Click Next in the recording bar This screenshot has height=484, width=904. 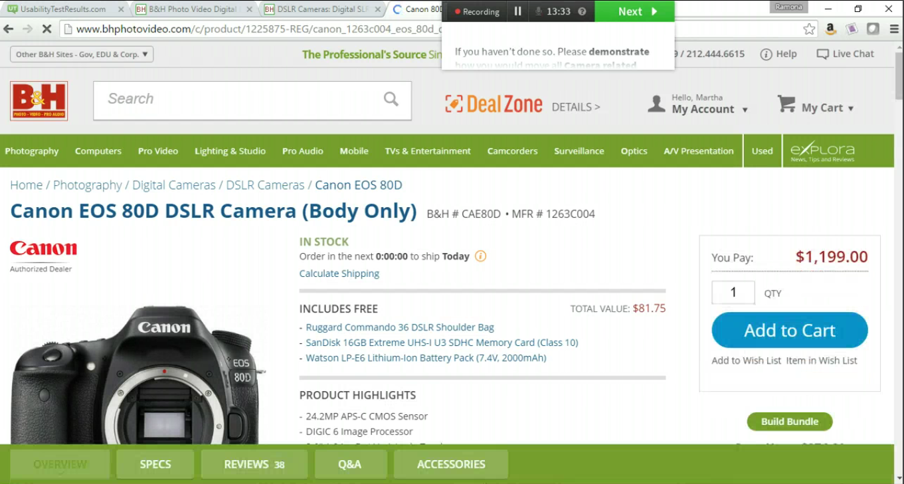tap(635, 11)
